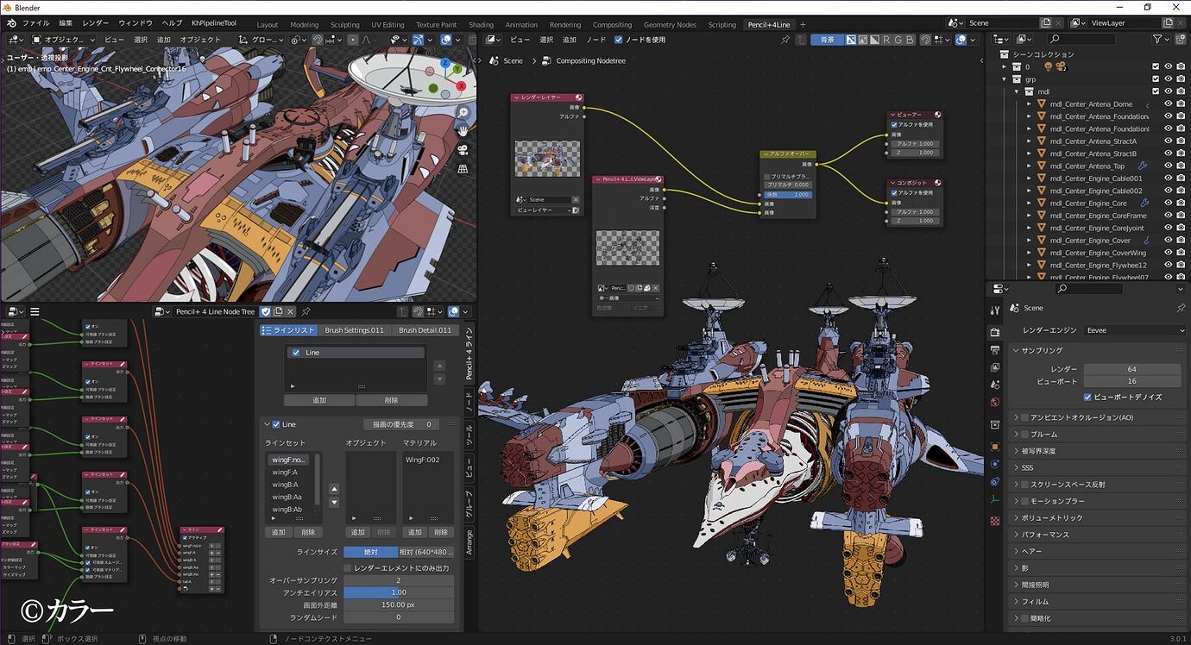Select the R channel icon in the compositor header

point(885,40)
